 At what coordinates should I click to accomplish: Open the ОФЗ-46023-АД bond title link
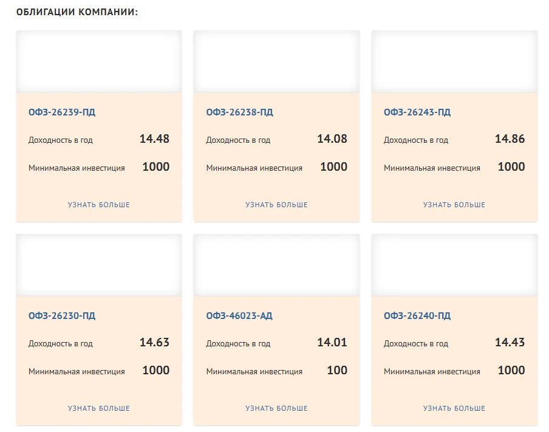239,316
